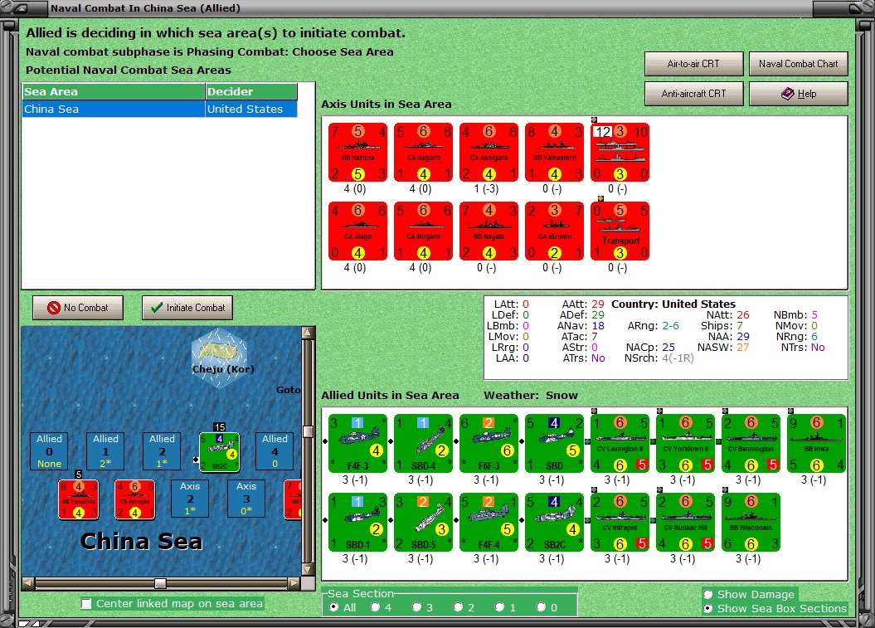Select the CV Lexington II carrier counter

point(620,444)
